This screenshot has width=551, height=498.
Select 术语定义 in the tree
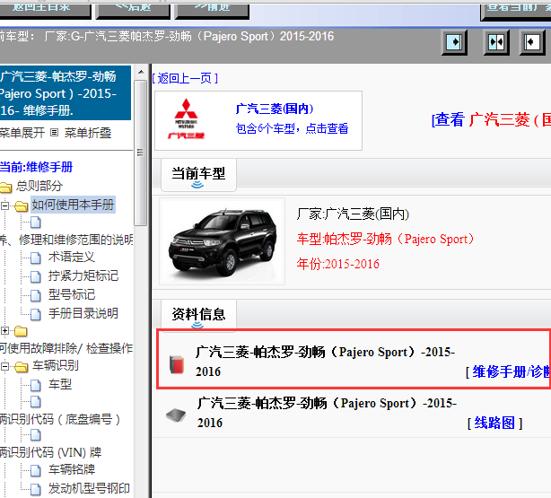tap(72, 257)
